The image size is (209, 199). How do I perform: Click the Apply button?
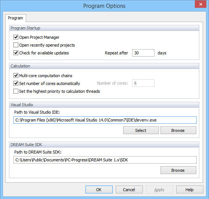pos(160,190)
